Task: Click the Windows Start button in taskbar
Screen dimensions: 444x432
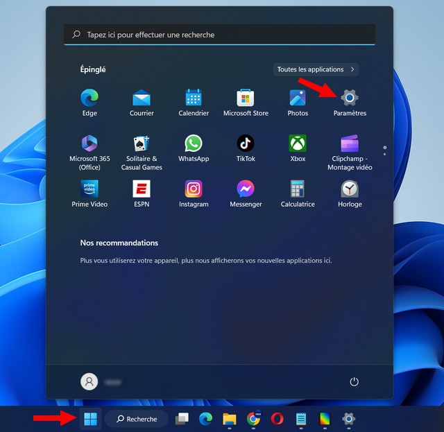Action: coord(91,419)
